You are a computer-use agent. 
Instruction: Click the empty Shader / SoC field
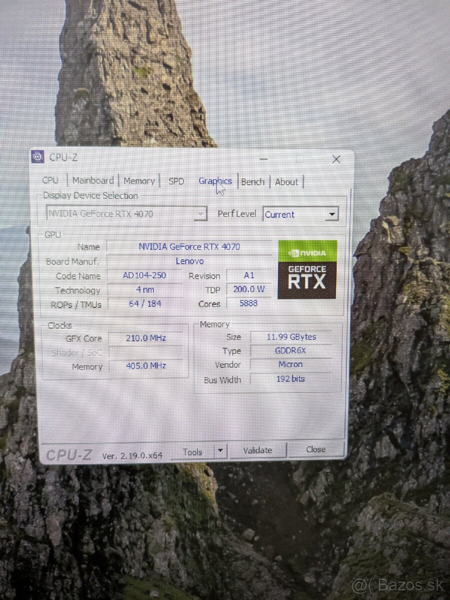click(x=146, y=352)
